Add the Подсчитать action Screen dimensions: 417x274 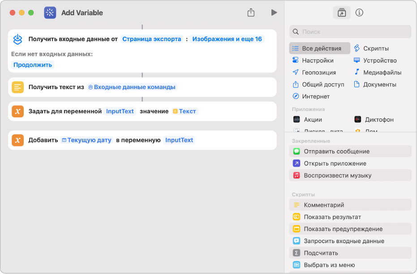pyautogui.click(x=350, y=253)
